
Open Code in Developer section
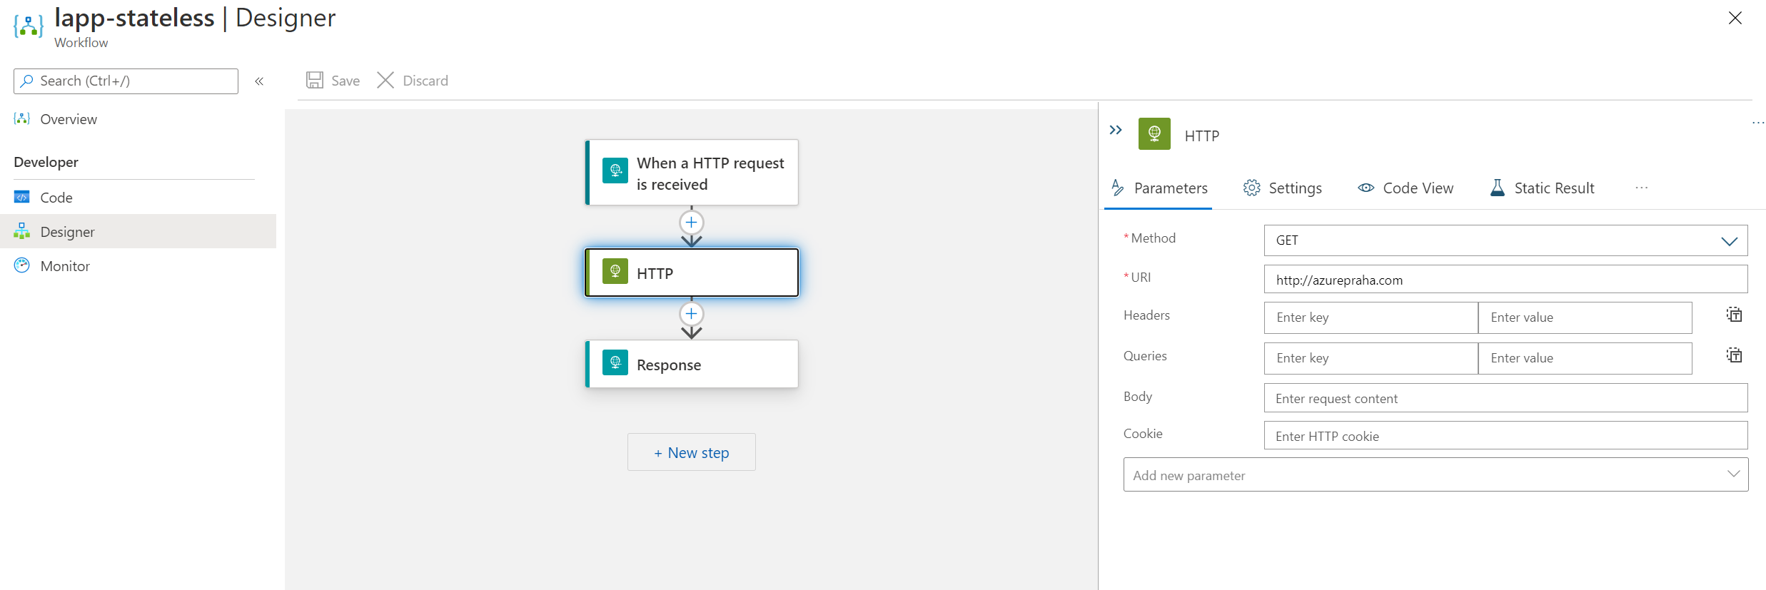56,198
